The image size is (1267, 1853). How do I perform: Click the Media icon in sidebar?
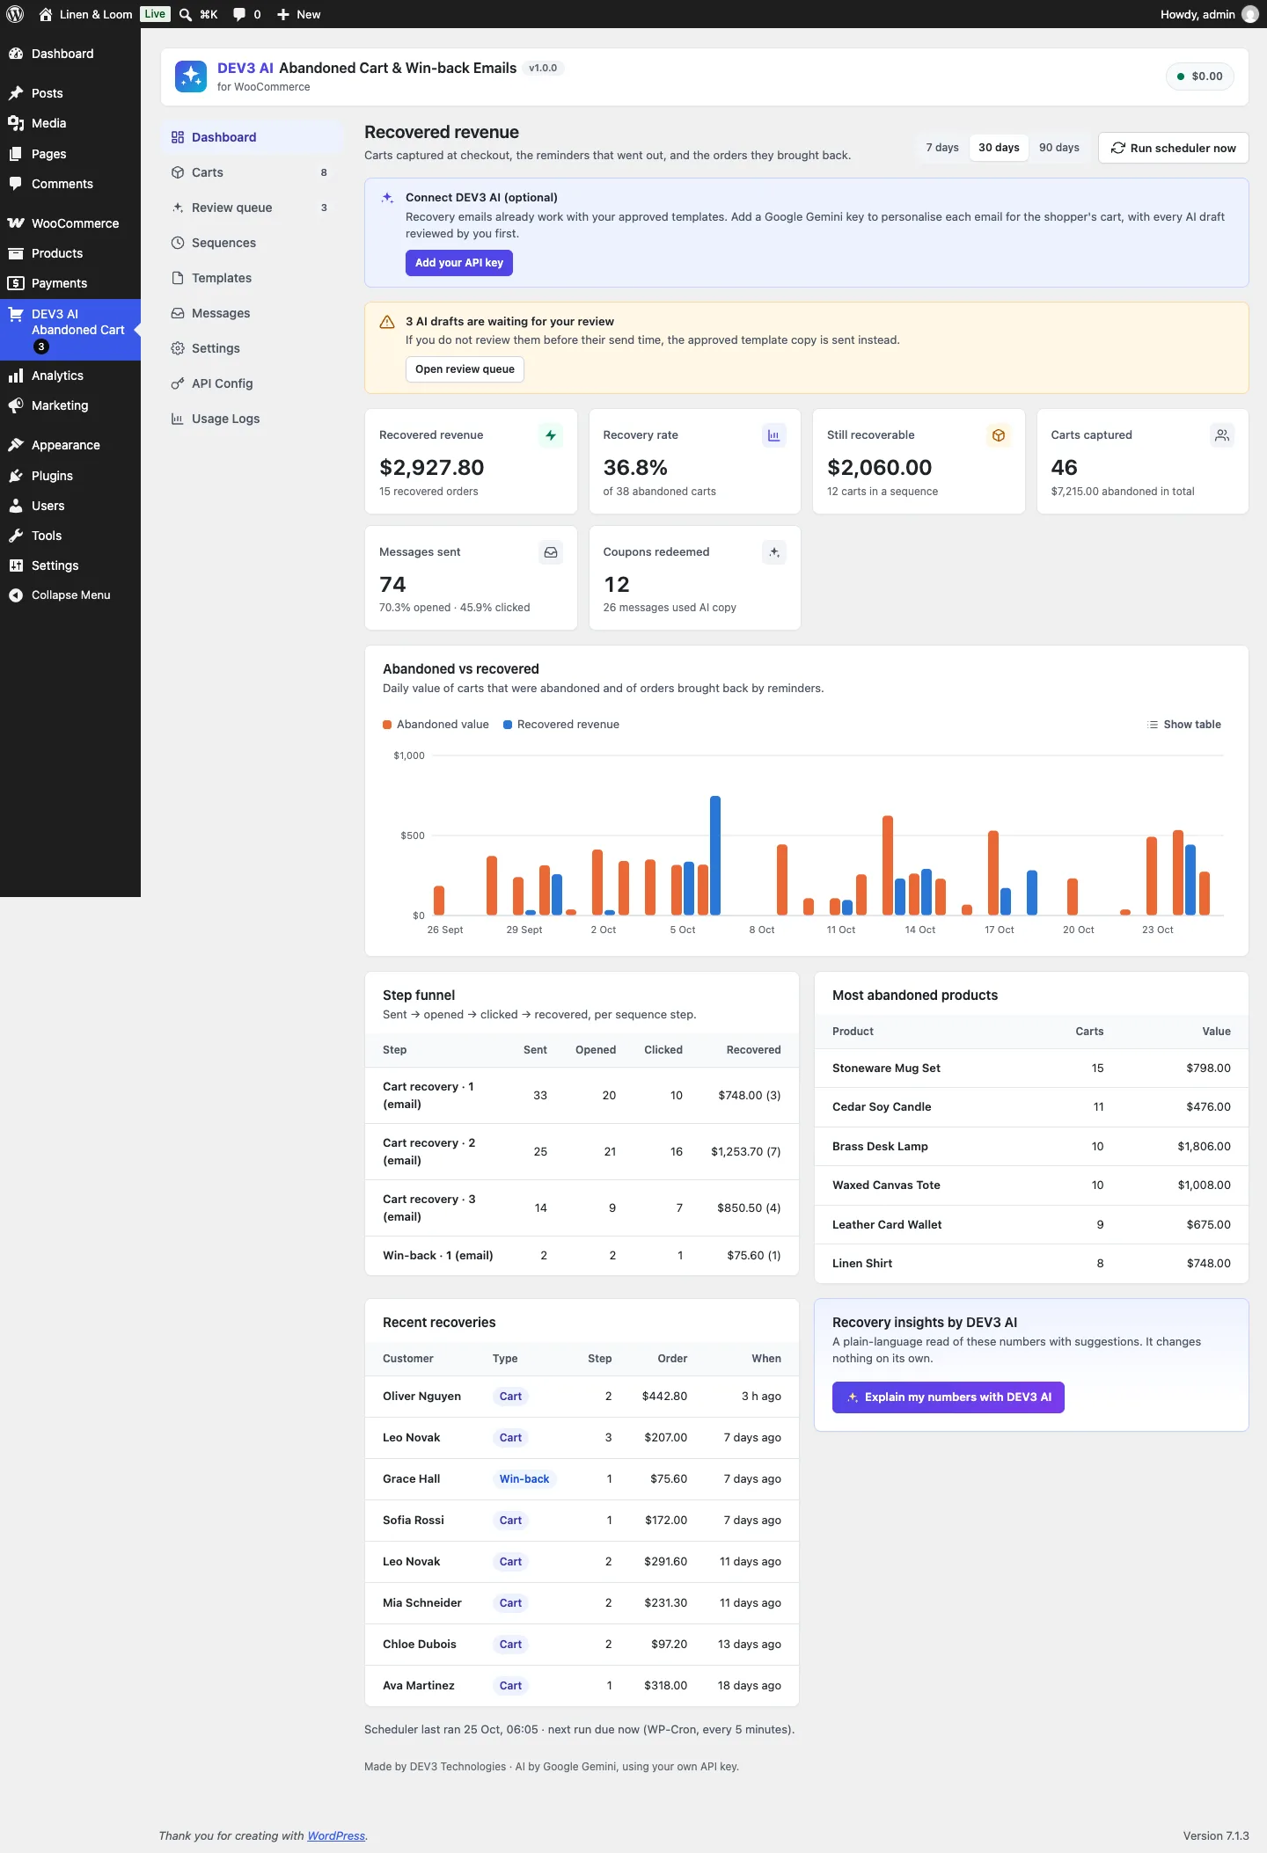coord(16,123)
